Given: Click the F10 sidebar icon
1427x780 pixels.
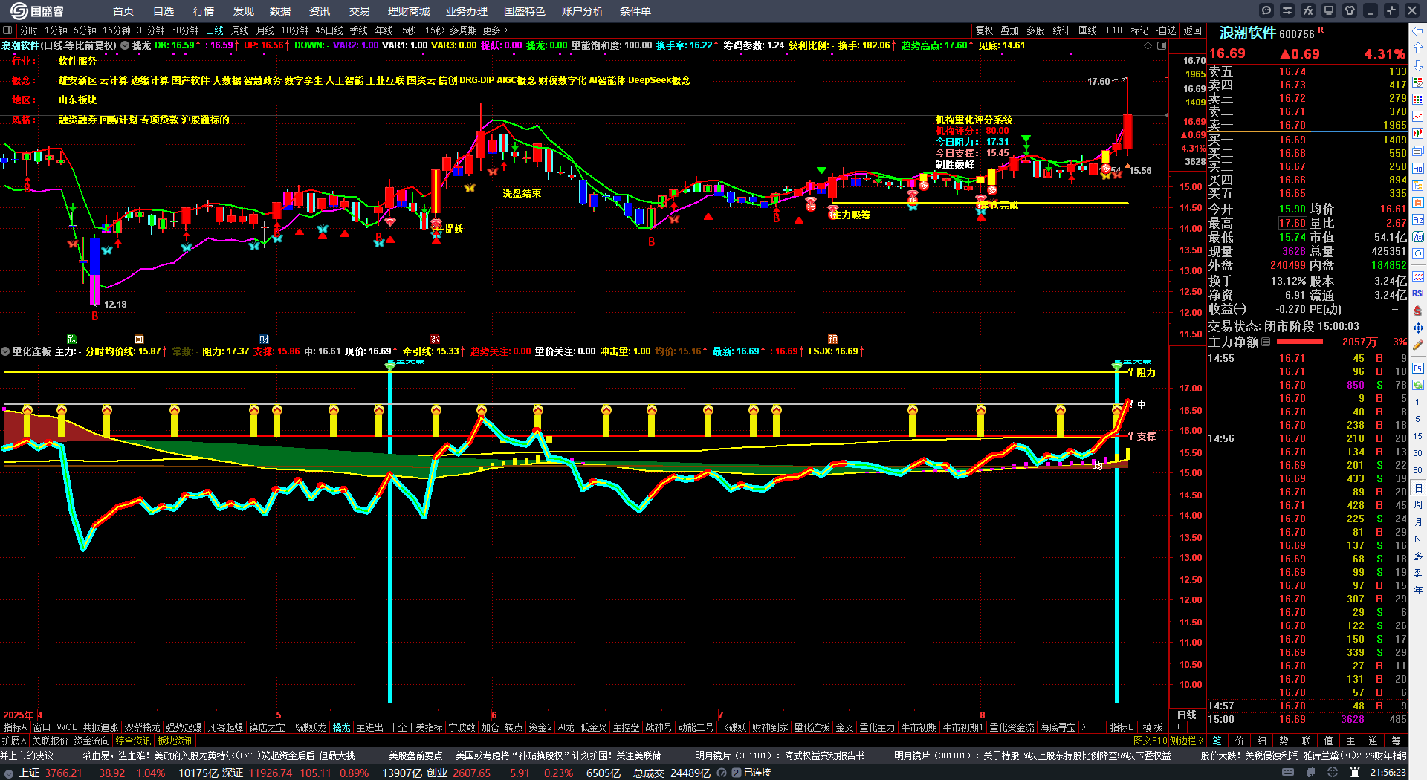Looking at the screenshot, I should (1418, 169).
